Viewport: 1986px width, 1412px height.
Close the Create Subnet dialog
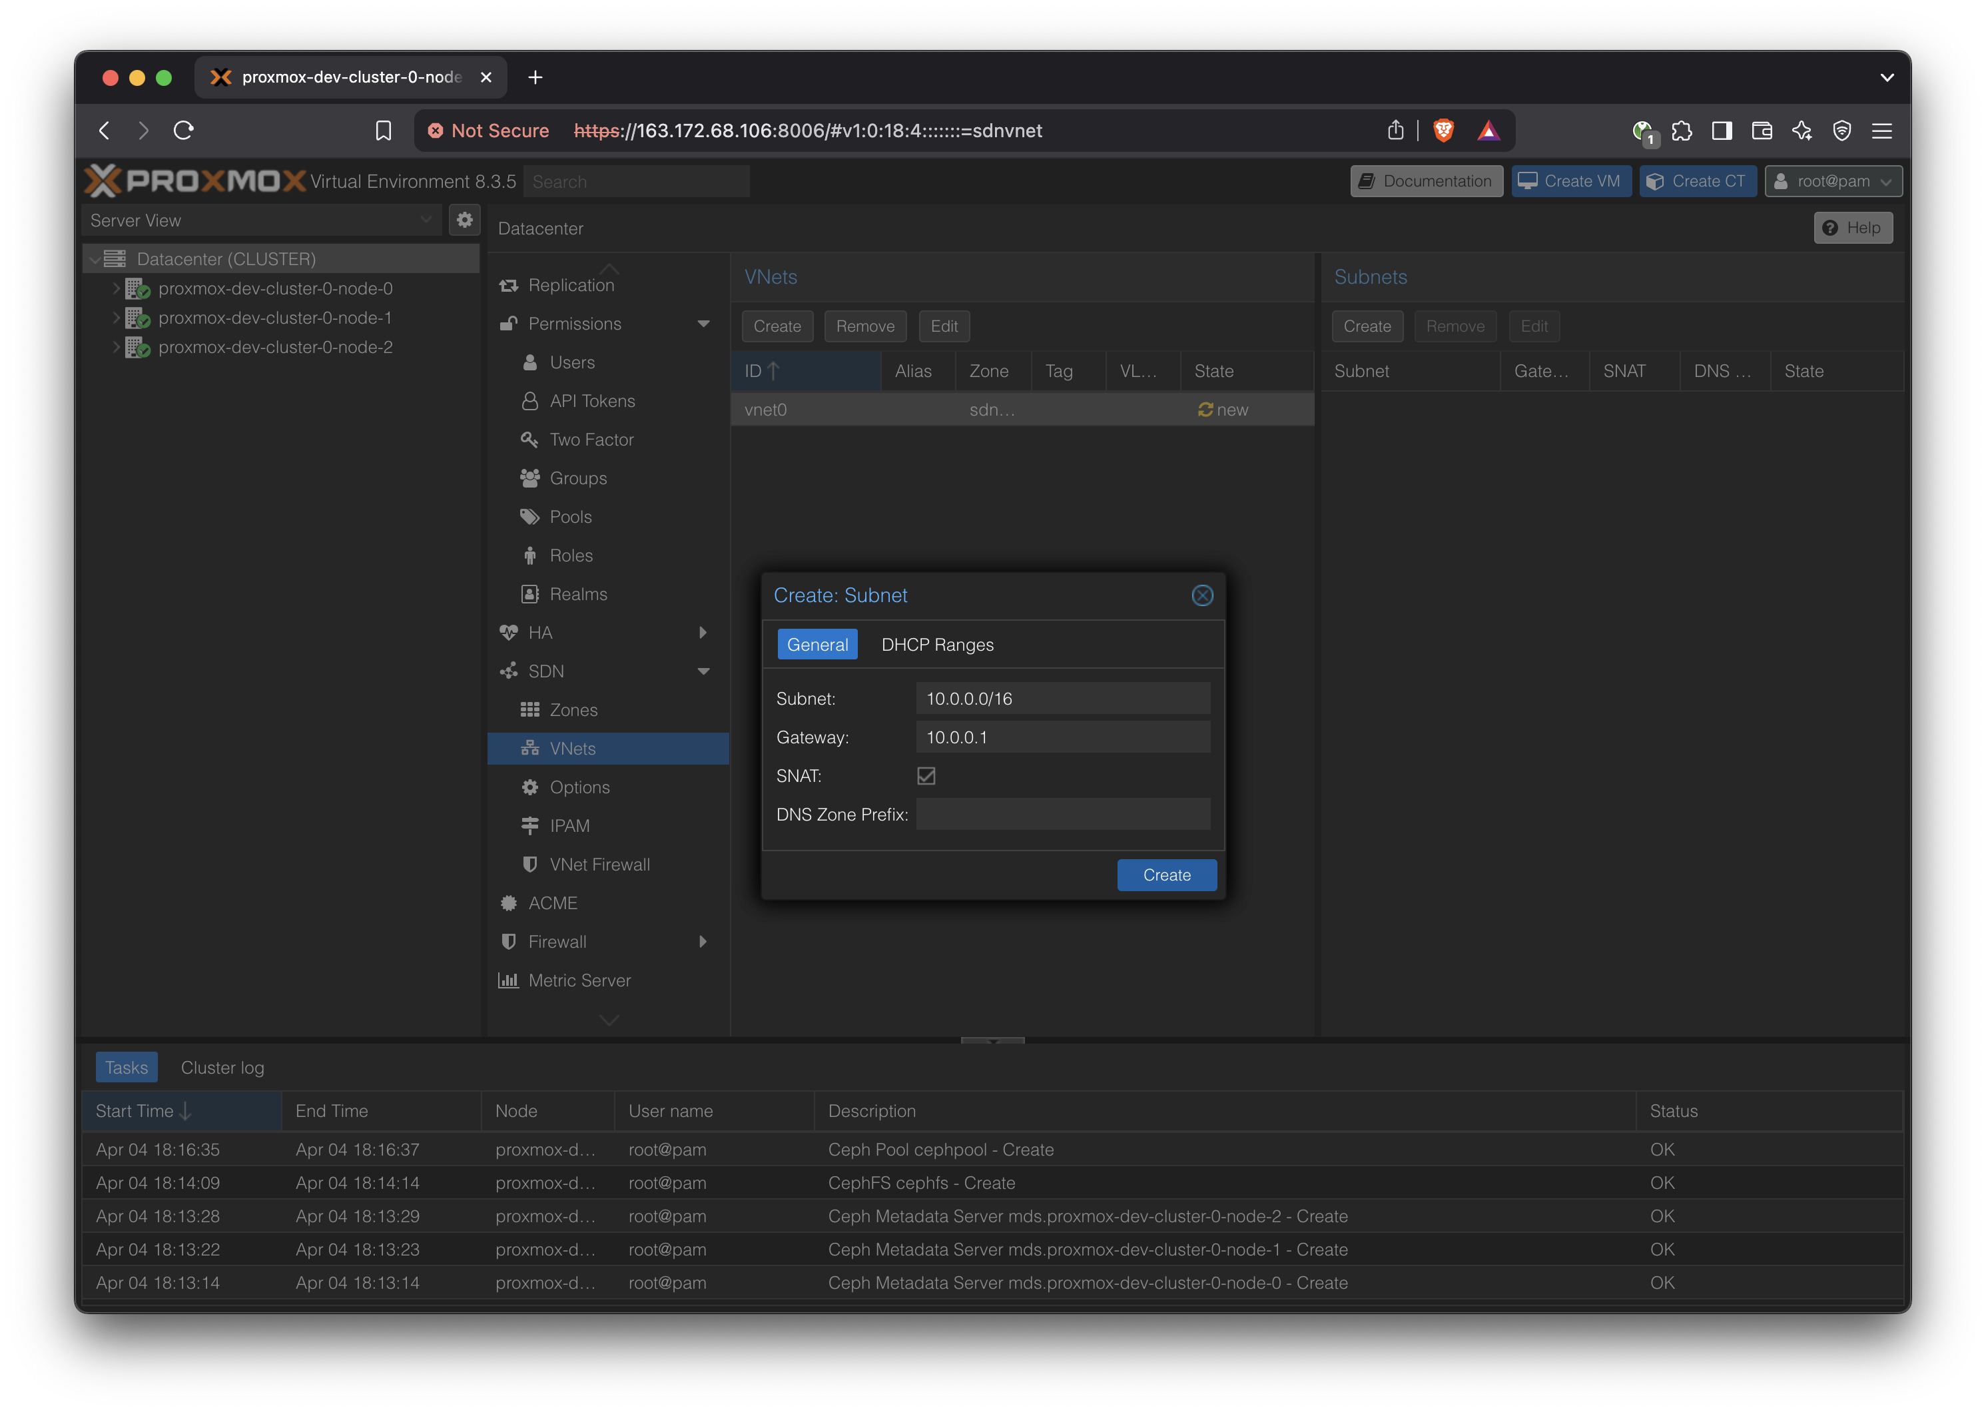point(1202,595)
